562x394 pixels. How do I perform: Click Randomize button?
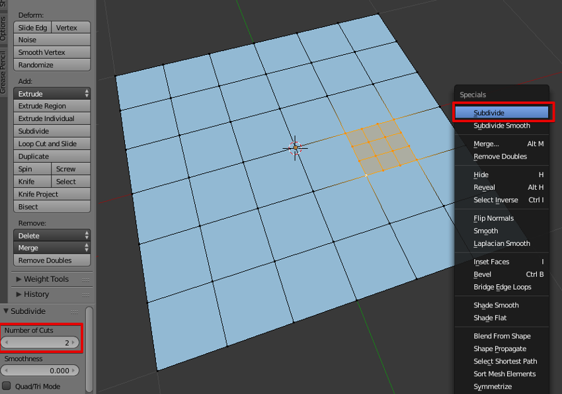tap(52, 65)
